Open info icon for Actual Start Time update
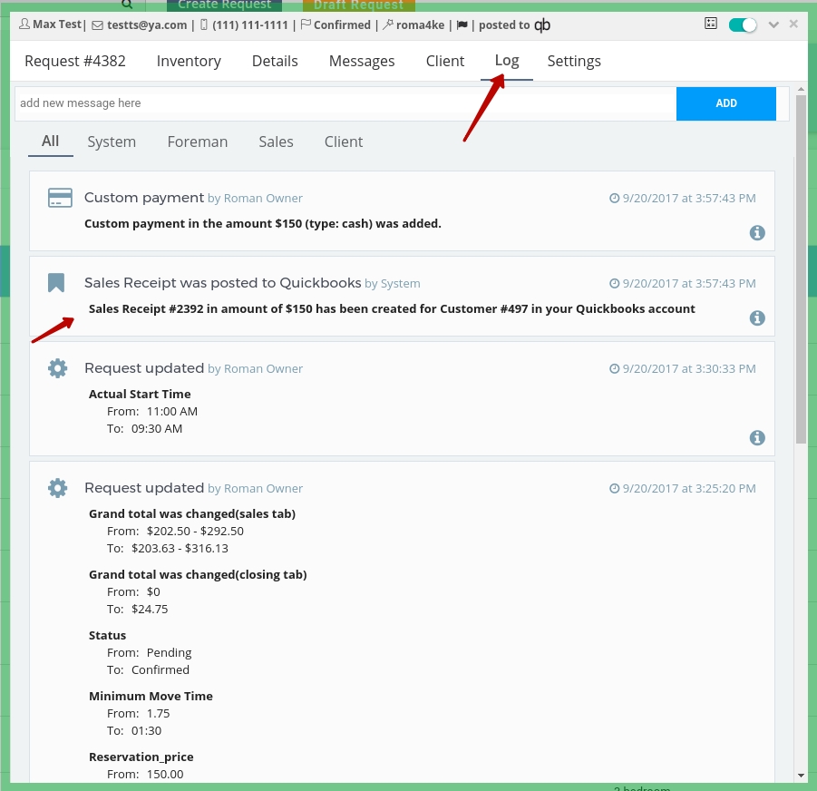Screen dimensions: 817x791 tap(757, 438)
